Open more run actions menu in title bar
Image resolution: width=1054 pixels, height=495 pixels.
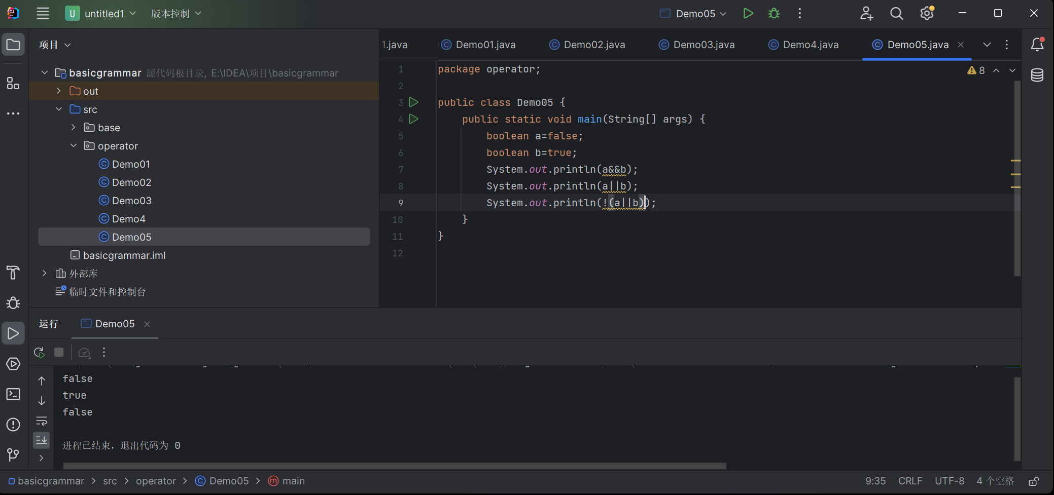click(800, 13)
